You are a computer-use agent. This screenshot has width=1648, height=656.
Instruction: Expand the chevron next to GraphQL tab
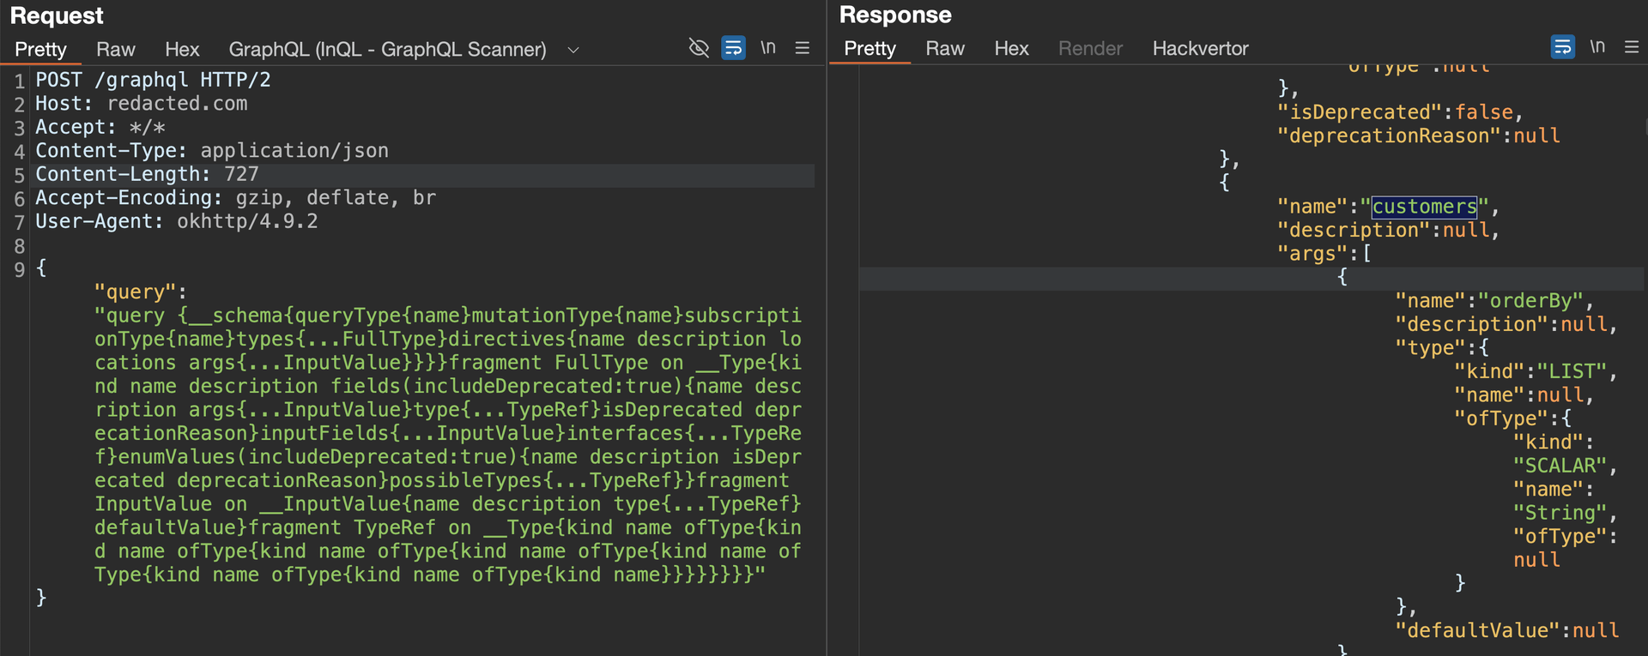(573, 50)
